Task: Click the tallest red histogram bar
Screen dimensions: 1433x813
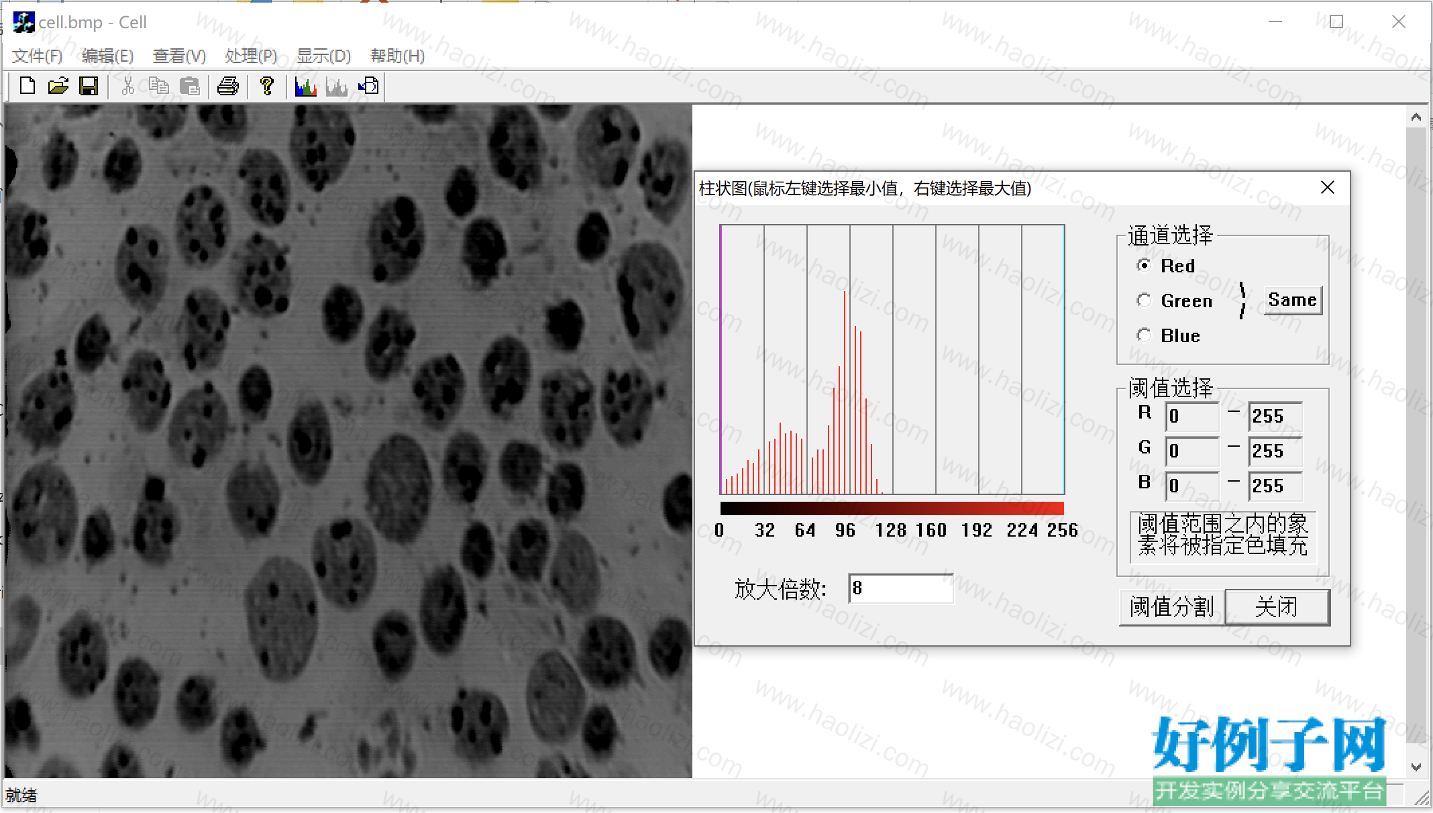Action: 845,392
